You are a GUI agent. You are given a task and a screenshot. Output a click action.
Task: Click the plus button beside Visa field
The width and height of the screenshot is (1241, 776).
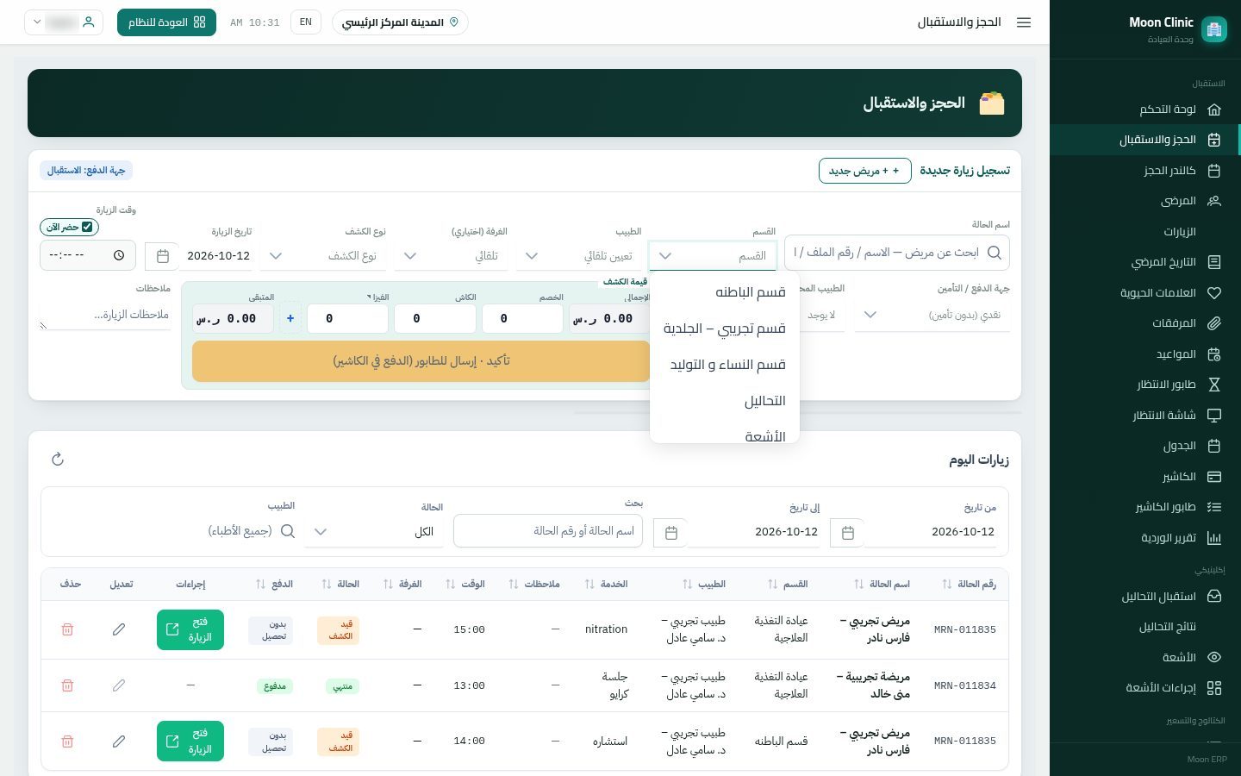click(x=290, y=318)
